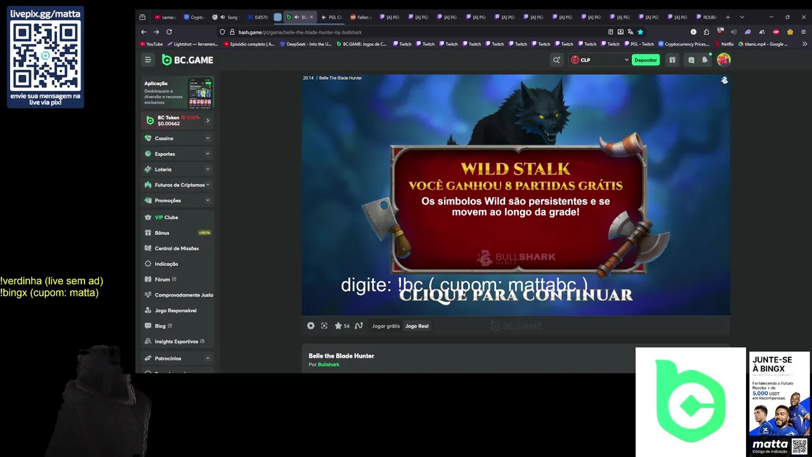Switch to the Fallen browser tab
The height and width of the screenshot is (457, 812).
point(362,17)
